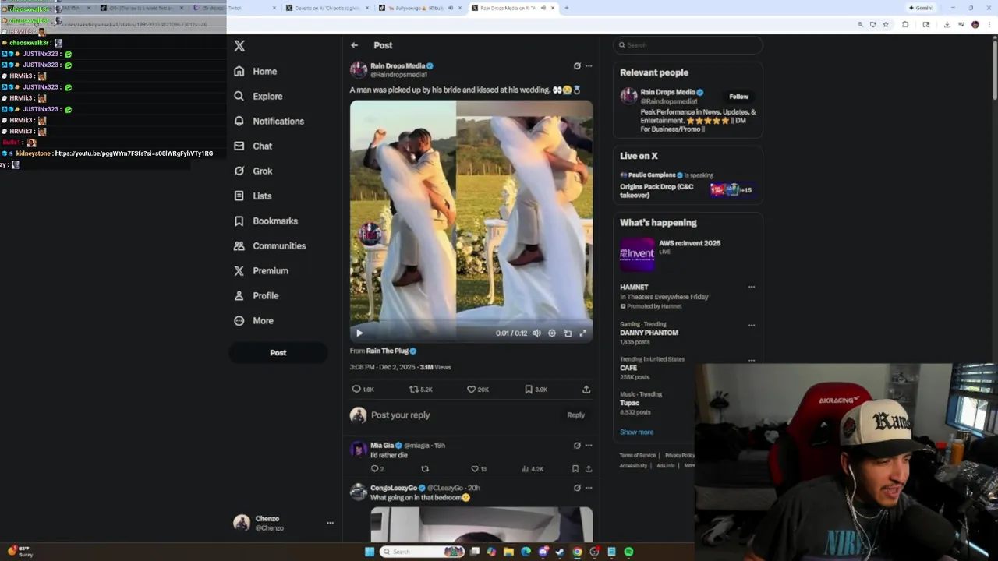
Task: Open more options on CongoLeezyGo's comment
Action: point(589,488)
